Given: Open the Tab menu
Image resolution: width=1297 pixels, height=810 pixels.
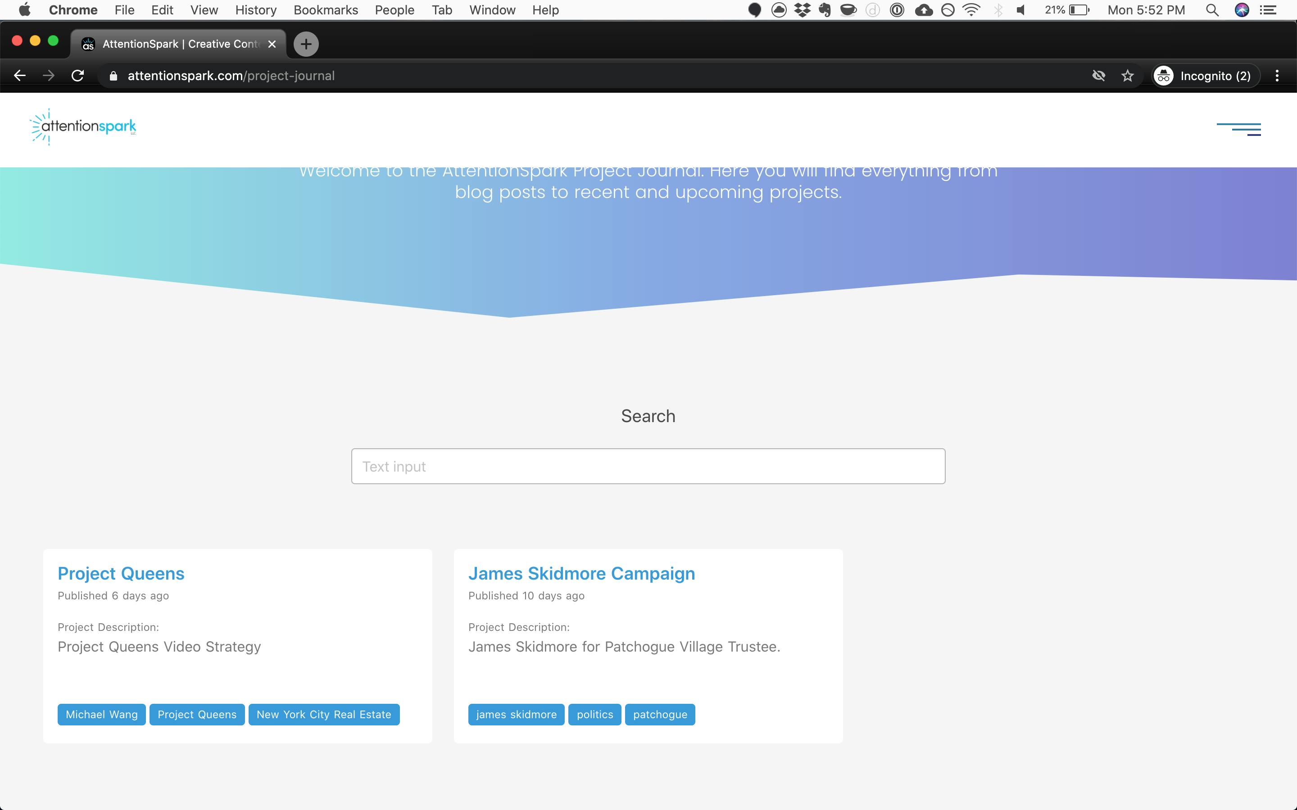Looking at the screenshot, I should click(442, 9).
